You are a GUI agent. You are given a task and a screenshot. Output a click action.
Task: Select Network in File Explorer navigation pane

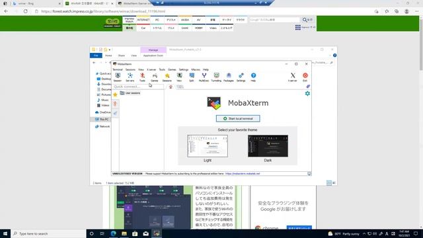click(x=102, y=126)
